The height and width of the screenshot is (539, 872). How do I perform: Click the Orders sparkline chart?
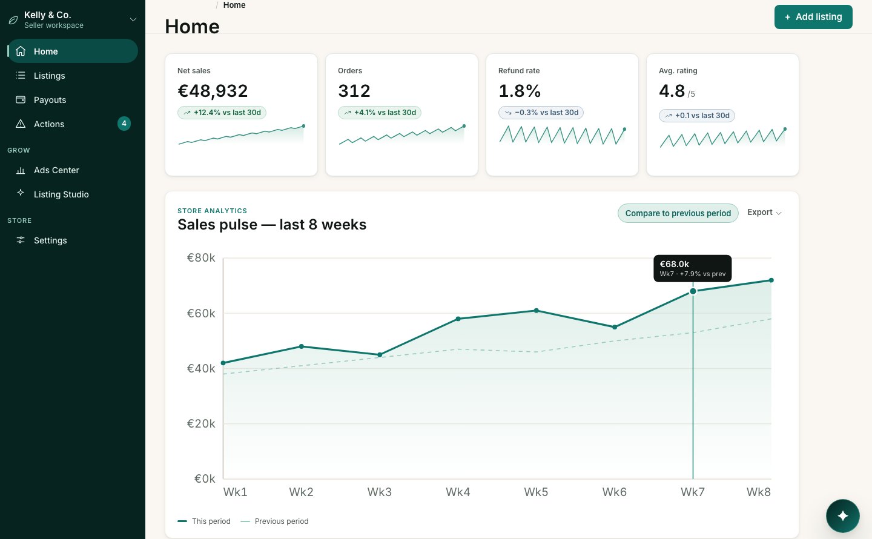[401, 135]
